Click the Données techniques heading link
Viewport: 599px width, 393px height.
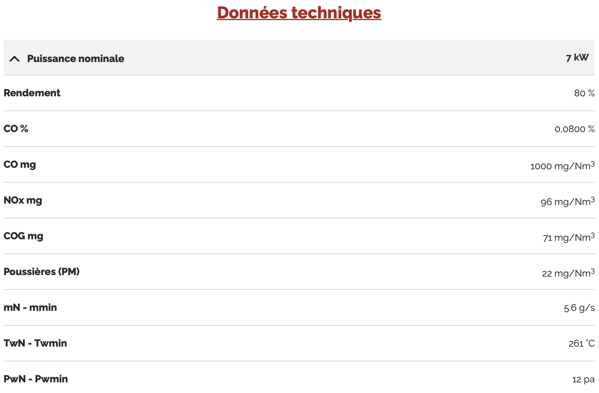coord(299,13)
